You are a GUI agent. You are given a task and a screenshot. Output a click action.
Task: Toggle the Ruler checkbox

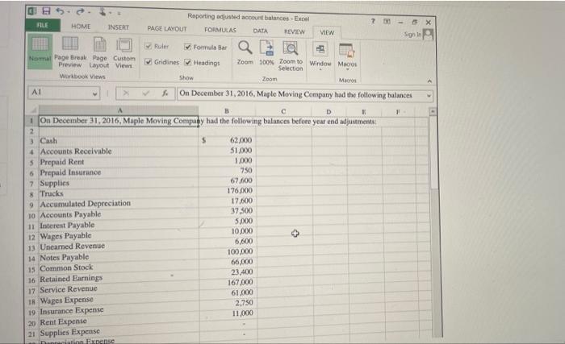(148, 46)
